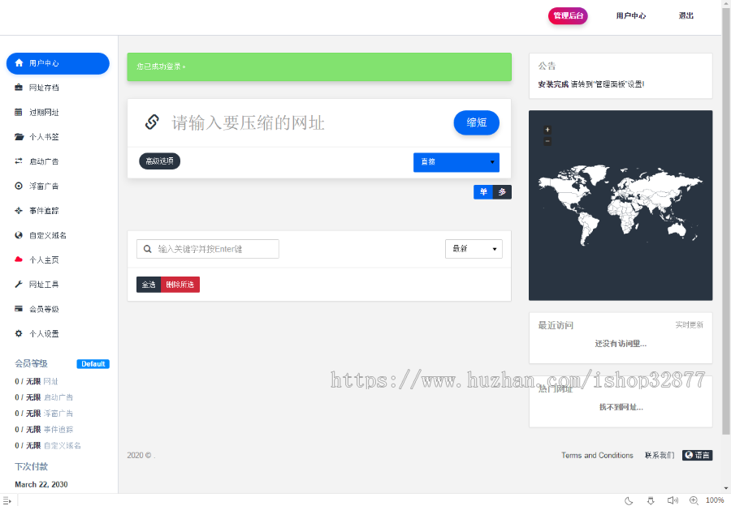Open the 语言 language selector
The width and height of the screenshot is (731, 506).
[699, 455]
